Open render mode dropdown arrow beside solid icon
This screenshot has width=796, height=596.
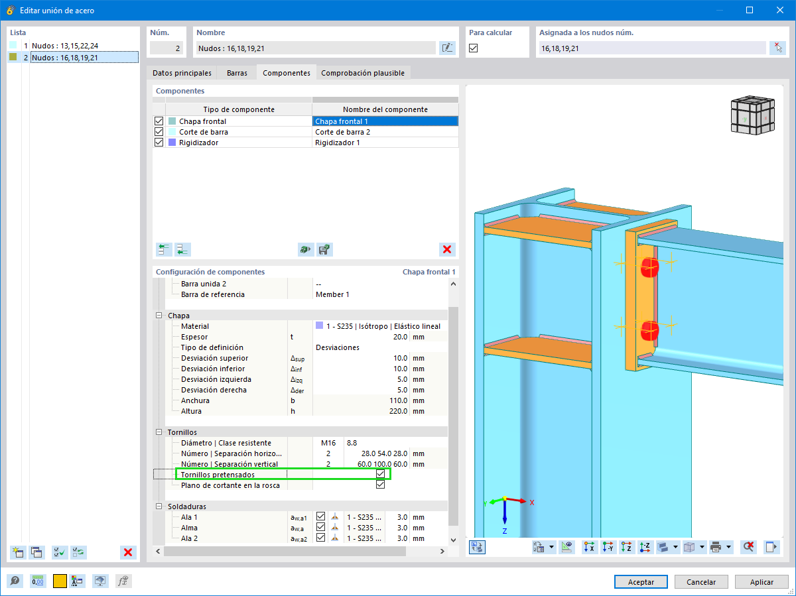(675, 547)
